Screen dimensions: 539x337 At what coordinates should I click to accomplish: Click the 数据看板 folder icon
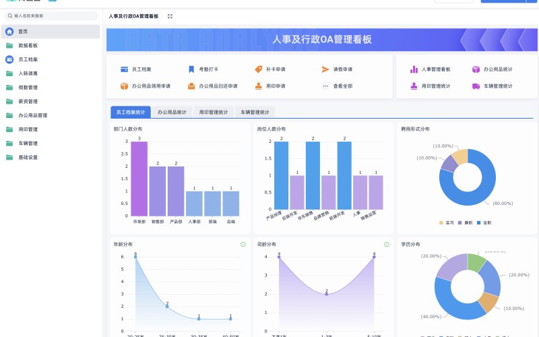(9, 45)
